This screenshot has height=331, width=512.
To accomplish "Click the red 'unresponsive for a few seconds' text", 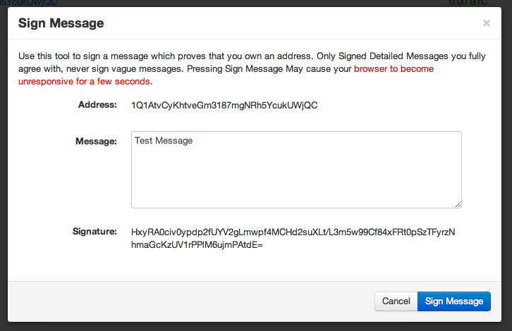I will 84,82.
